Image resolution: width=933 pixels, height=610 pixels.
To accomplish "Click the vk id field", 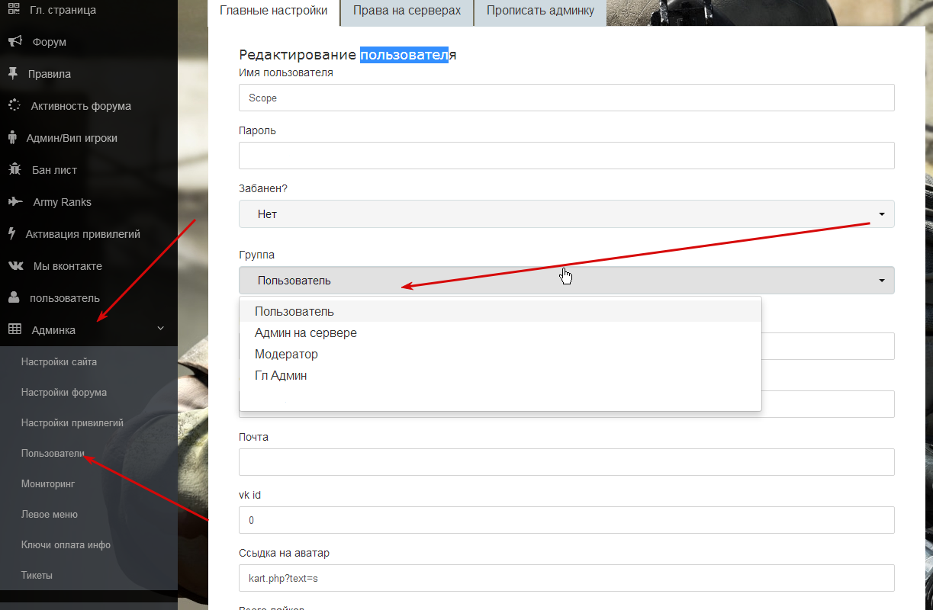I will click(x=566, y=520).
